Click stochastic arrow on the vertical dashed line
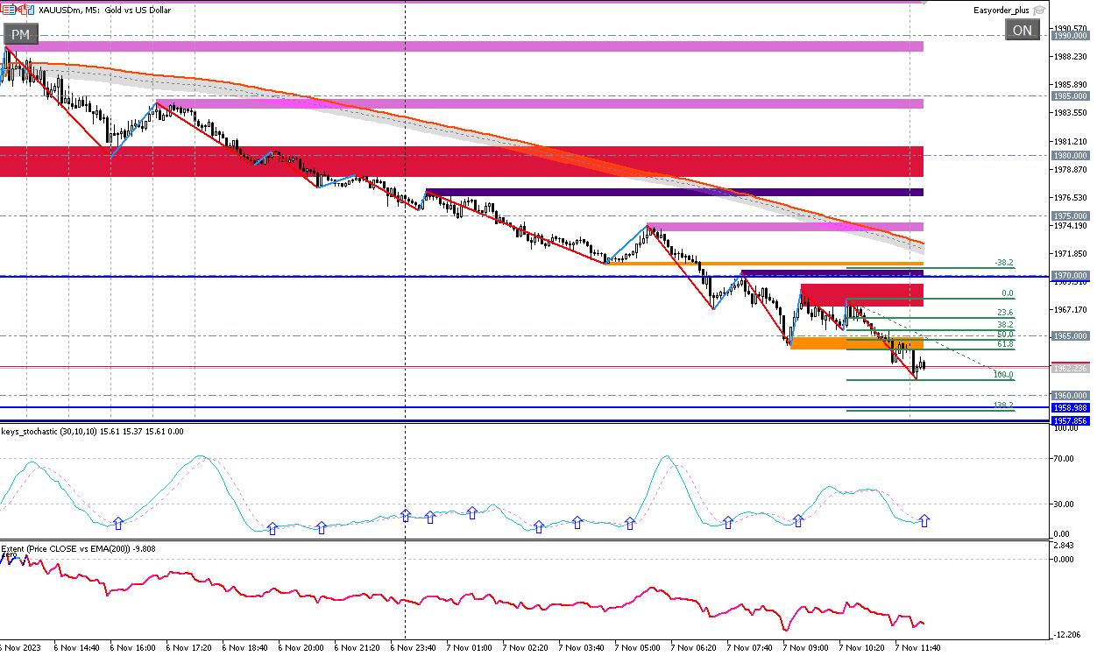Image resolution: width=1097 pixels, height=656 pixels. click(x=405, y=515)
